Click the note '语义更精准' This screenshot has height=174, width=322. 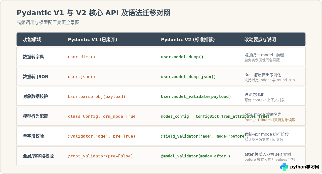pos(254,95)
